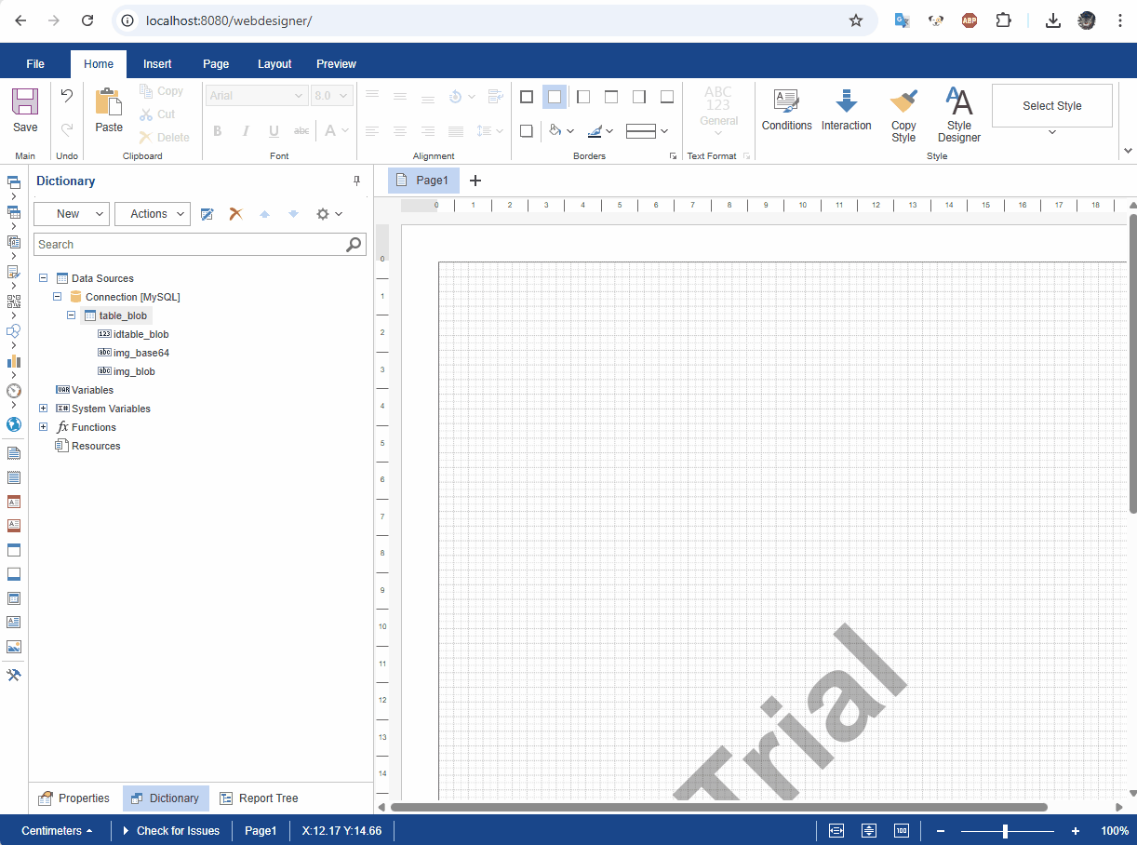
Task: Click the zoom slider in status bar
Action: coord(1005,831)
